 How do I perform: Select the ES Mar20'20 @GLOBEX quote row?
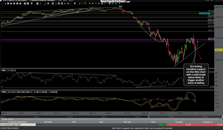[x=111, y=124]
